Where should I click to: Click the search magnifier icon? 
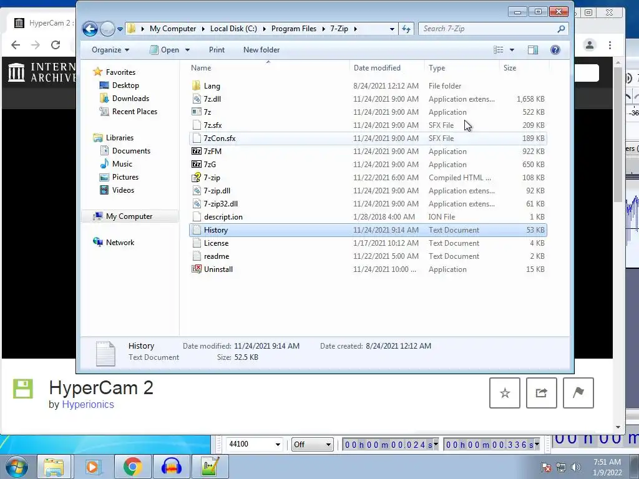click(561, 29)
